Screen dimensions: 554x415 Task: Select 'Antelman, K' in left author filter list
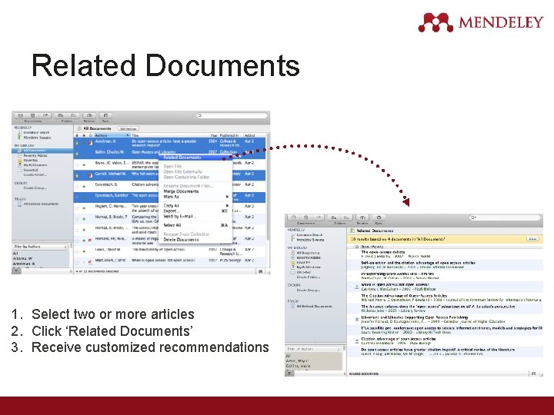(x=24, y=264)
